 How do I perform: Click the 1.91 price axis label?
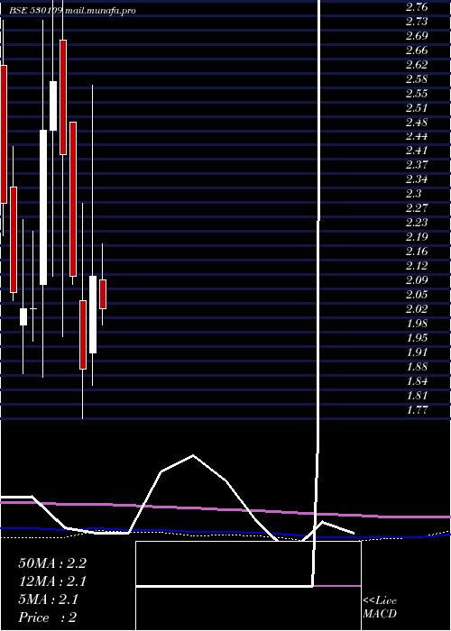pyautogui.click(x=417, y=352)
